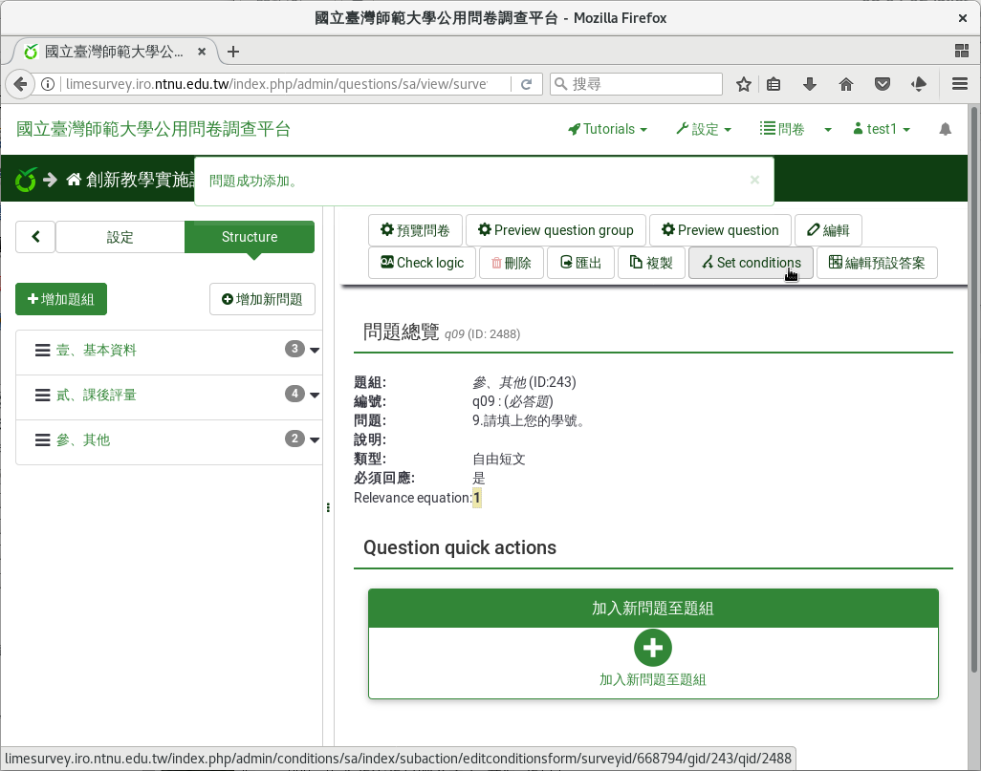Click count badge 4 for 貳、課後評量
The image size is (981, 771).
coord(294,394)
